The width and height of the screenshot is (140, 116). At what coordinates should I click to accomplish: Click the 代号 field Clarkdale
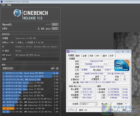point(89,64)
